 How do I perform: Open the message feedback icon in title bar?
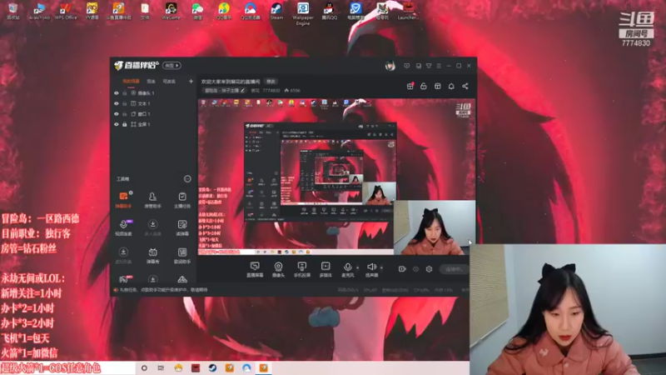point(406,66)
